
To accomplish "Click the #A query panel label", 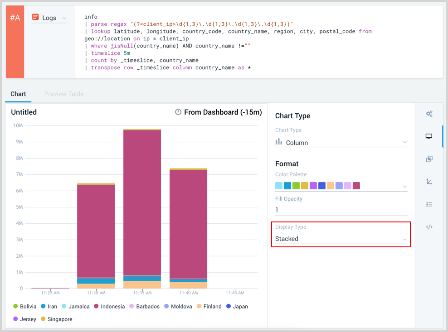I will [x=15, y=17].
